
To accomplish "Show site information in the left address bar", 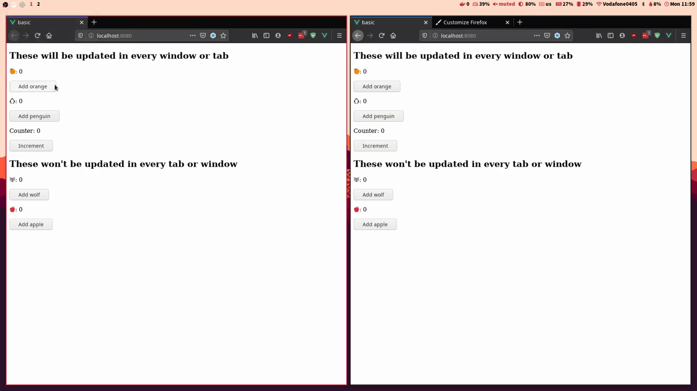I will click(x=91, y=35).
